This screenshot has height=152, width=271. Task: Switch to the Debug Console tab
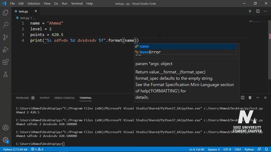click(x=64, y=98)
